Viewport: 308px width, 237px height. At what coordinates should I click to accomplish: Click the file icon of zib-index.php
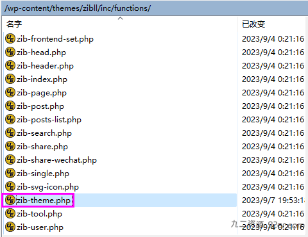click(10, 79)
